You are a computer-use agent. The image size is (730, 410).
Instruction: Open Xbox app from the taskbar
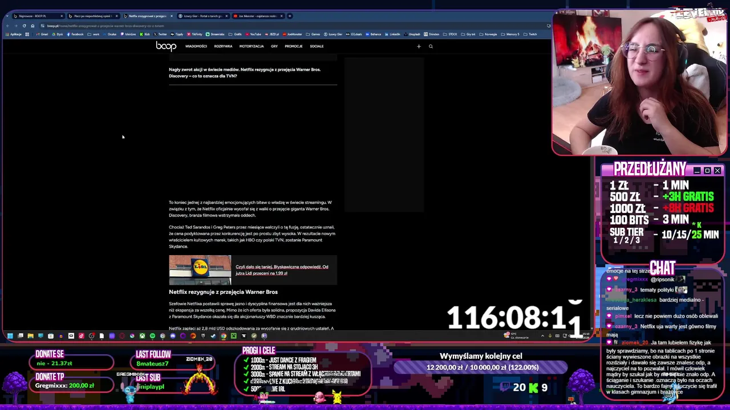click(142, 336)
